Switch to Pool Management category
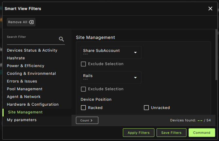The width and height of the screenshot is (219, 141). tap(25, 89)
